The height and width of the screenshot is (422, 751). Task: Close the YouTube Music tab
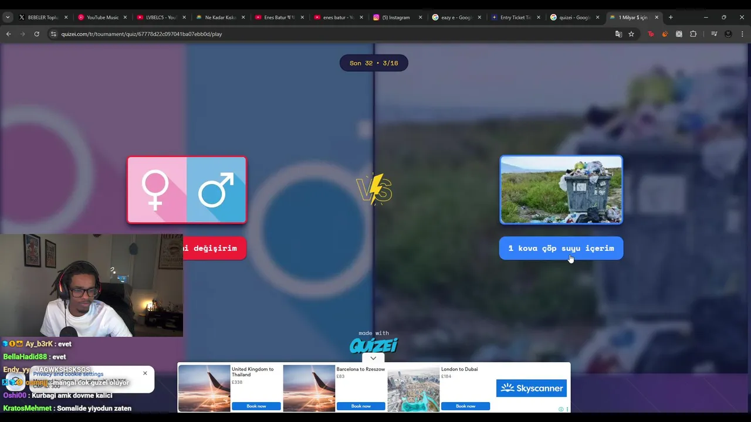click(125, 18)
